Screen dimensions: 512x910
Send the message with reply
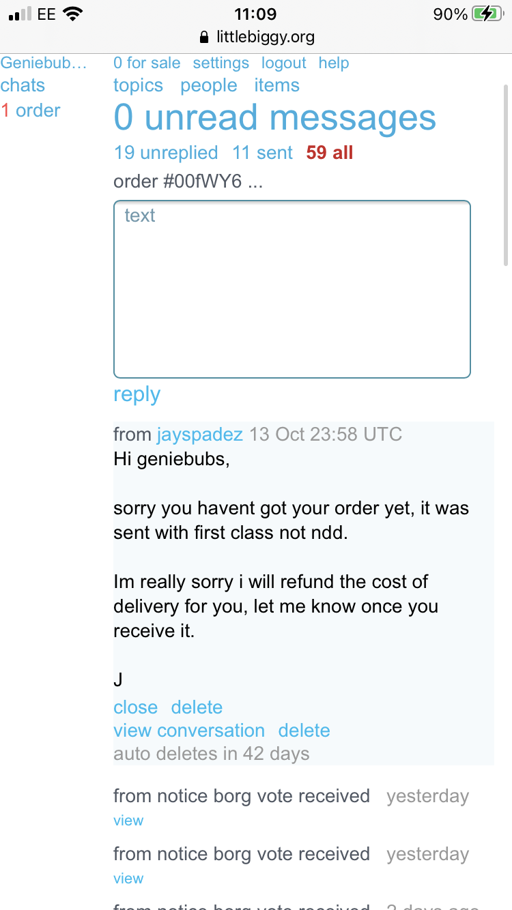[x=137, y=394]
